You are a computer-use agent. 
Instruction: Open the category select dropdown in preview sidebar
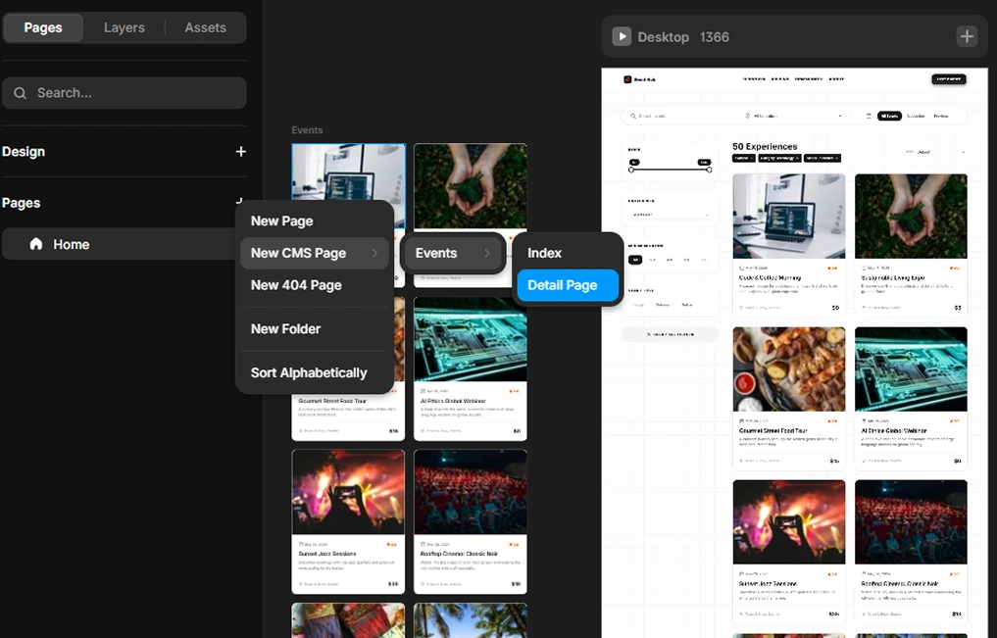click(x=670, y=215)
